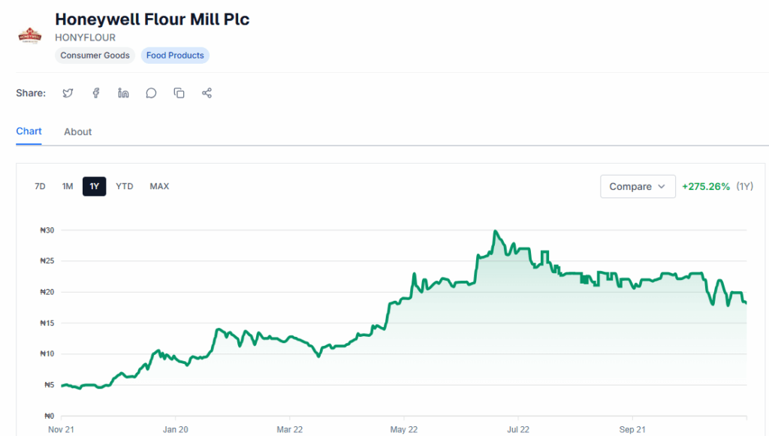
Task: Click the Jul 22 x-axis label
Action: [518, 430]
